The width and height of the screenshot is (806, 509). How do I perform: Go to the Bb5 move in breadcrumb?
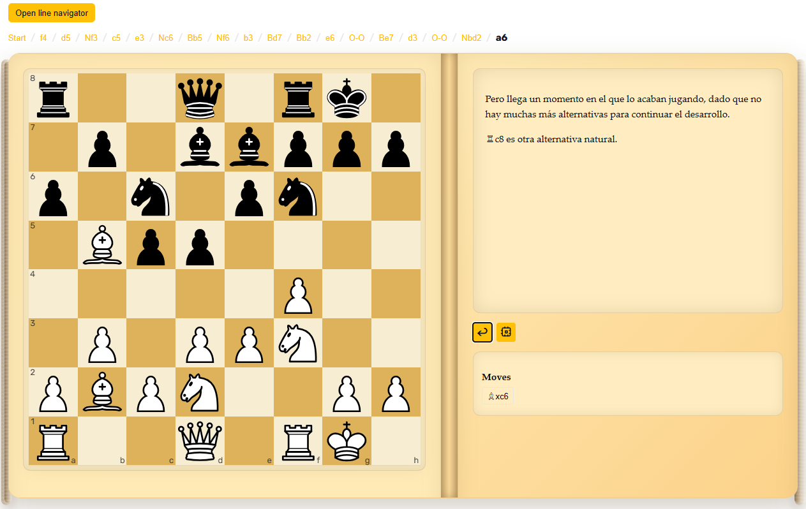coord(195,38)
